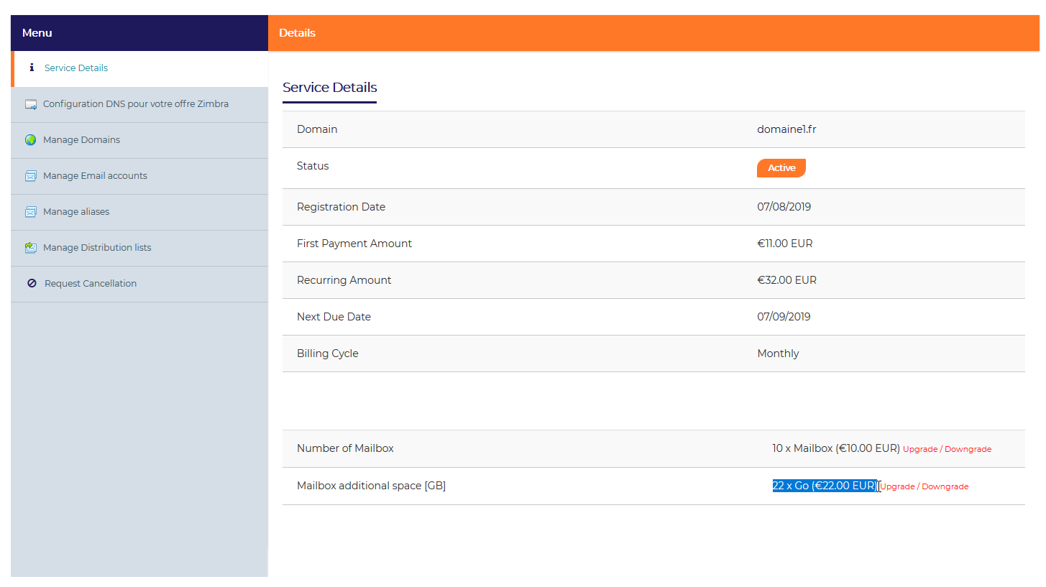Click the Manage Email accounts envelope icon
Image resolution: width=1046 pixels, height=587 pixels.
[31, 176]
